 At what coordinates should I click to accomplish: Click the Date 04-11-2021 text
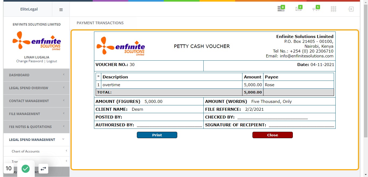(316, 65)
